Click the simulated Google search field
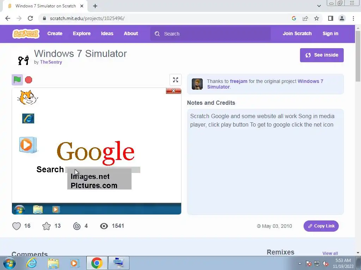The image size is (361, 270). pyautogui.click(x=103, y=170)
